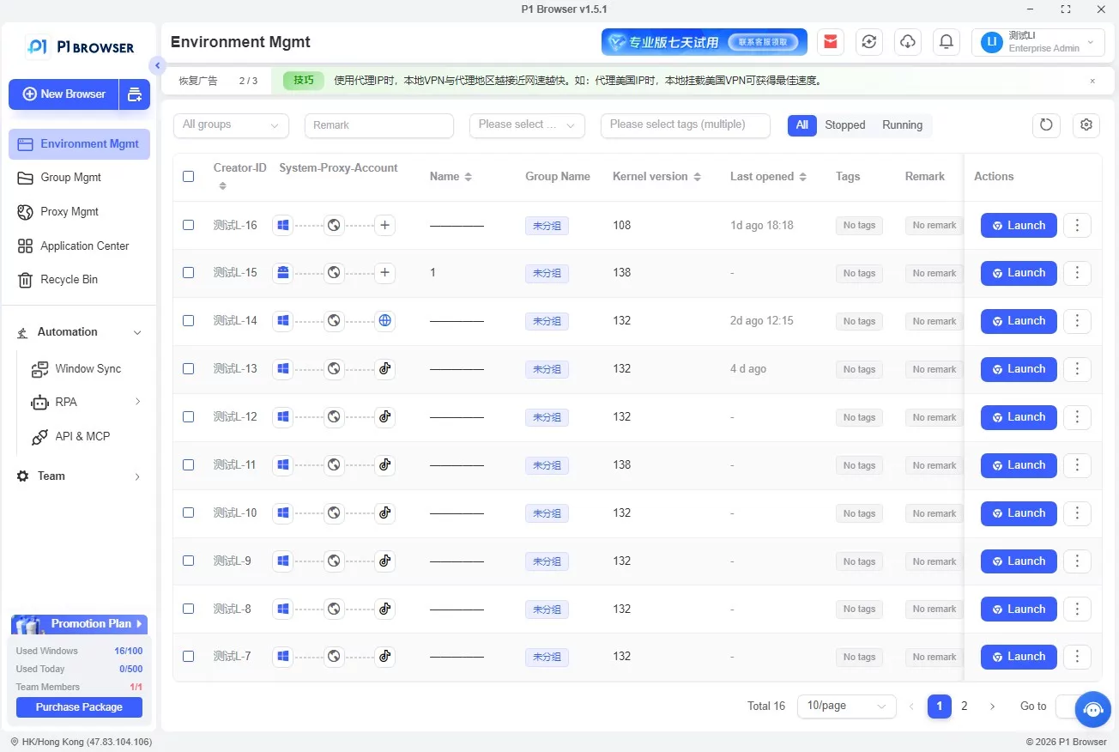Click into the Remark search field

[x=378, y=125]
